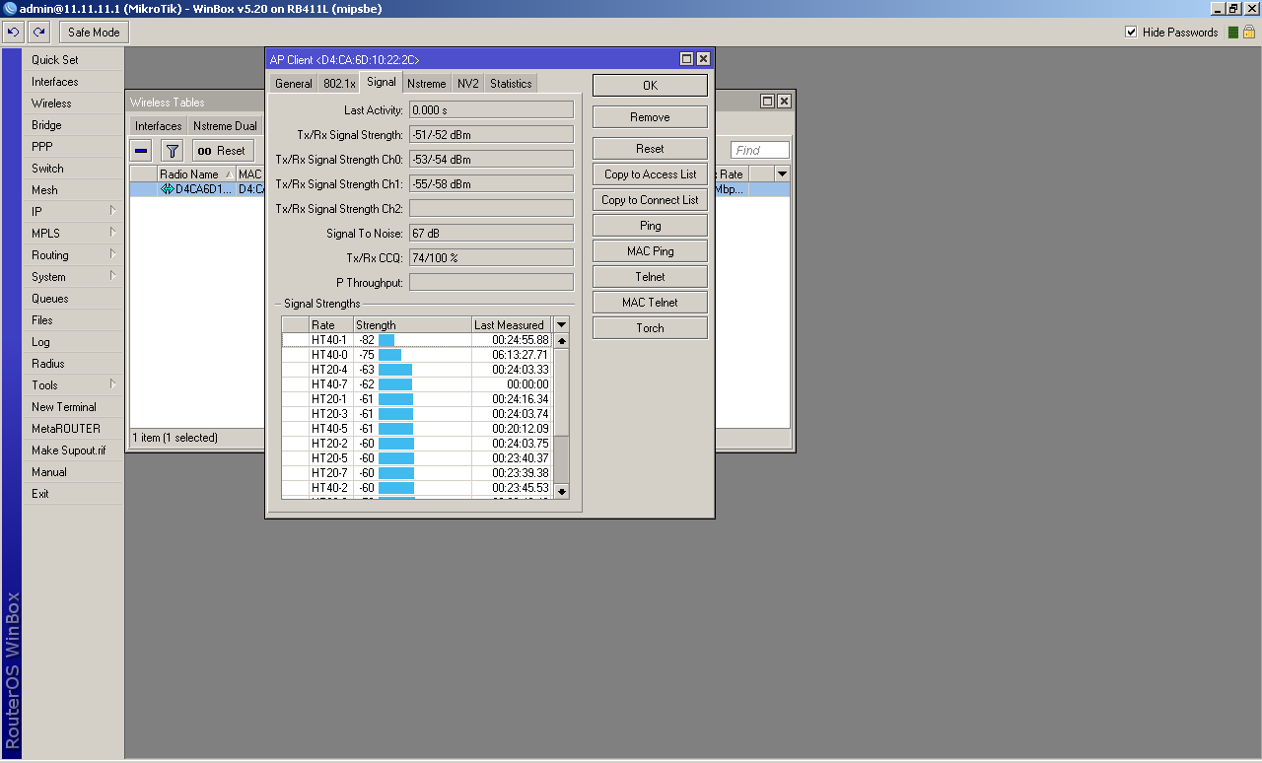Select the D4CA6D1 radio row icon
The height and width of the screenshot is (763, 1262).
(x=167, y=189)
